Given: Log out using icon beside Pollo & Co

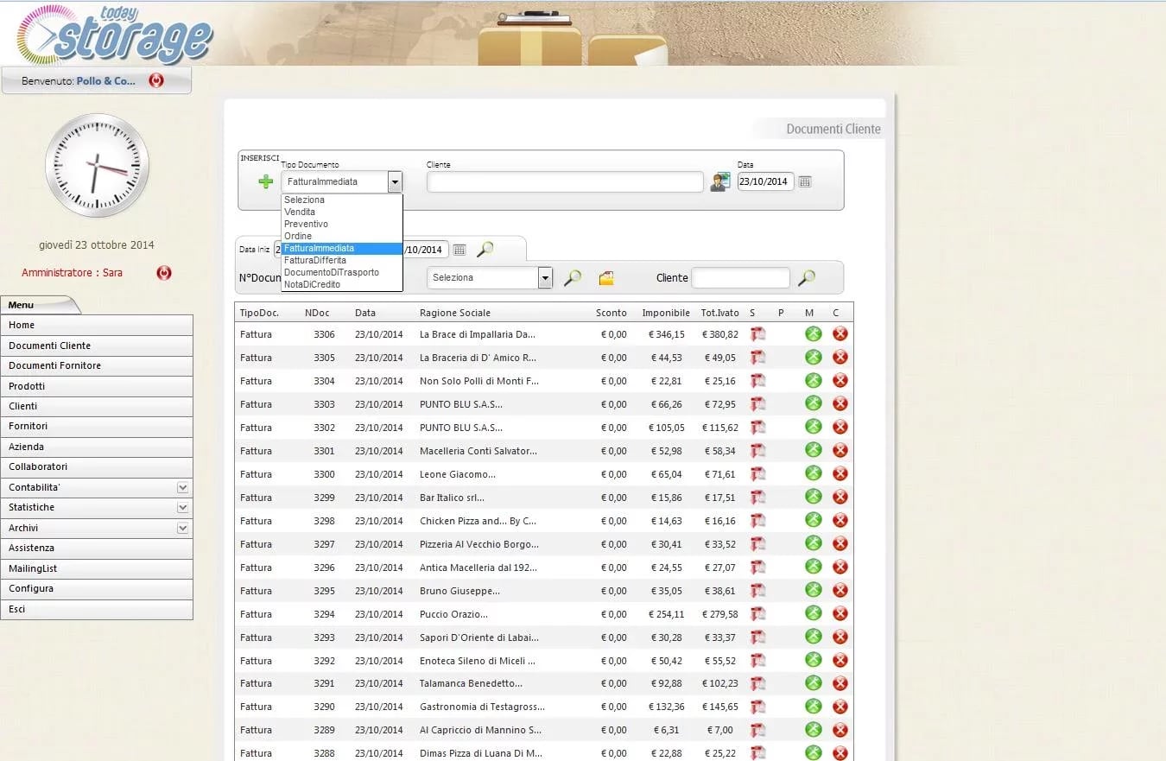Looking at the screenshot, I should coord(156,80).
